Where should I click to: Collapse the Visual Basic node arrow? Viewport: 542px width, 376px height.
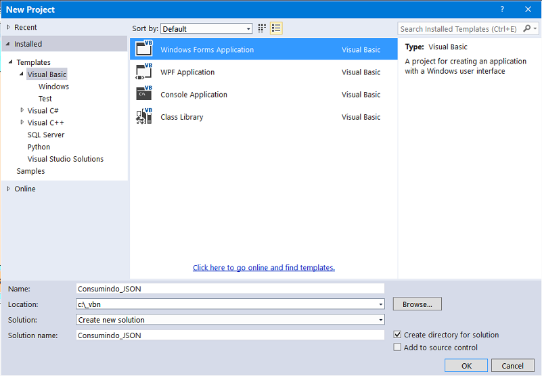[22, 74]
